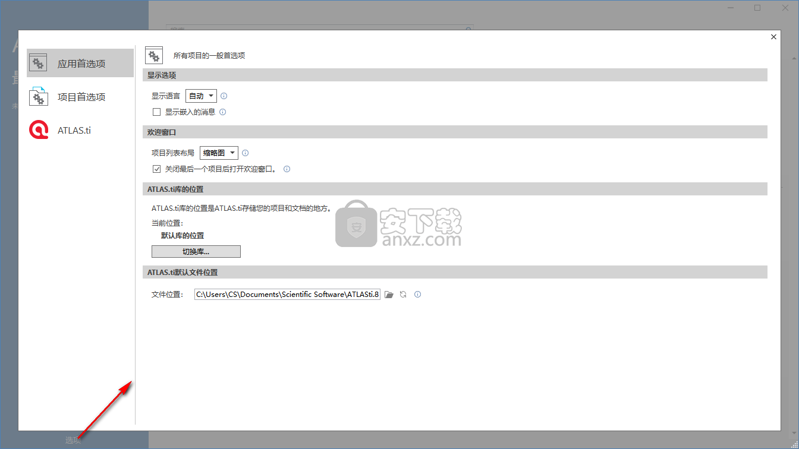
Task: Click the 项目首选项 document gear icon
Action: pos(38,96)
